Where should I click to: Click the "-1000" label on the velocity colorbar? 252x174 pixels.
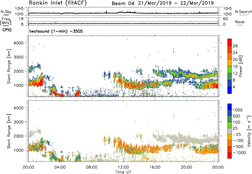239,153
